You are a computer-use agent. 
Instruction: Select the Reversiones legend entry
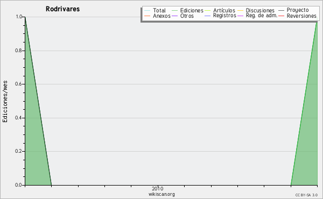pos(298,16)
